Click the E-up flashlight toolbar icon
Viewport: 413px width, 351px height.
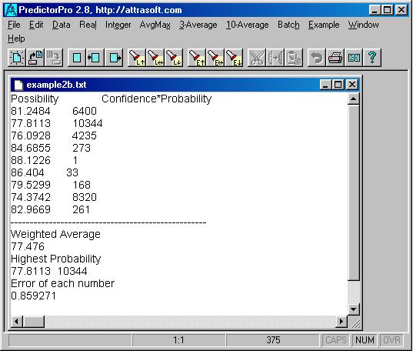[197, 58]
